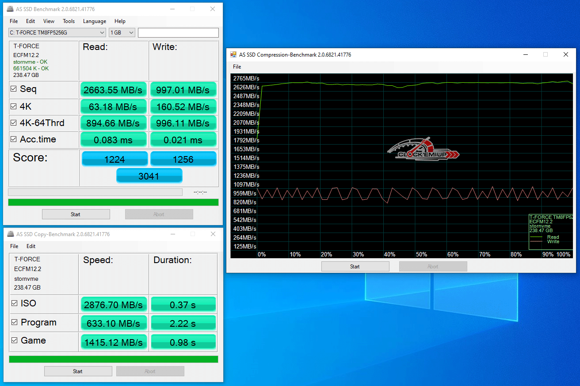Uncheck the Seq test checkbox
The height and width of the screenshot is (386, 580).
14,89
